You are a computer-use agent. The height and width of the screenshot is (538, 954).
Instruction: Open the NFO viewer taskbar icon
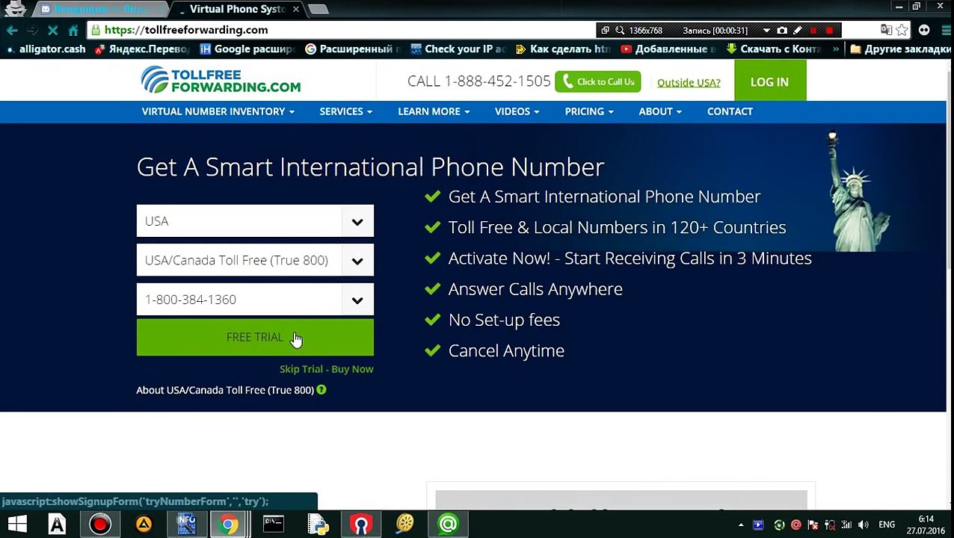186,525
